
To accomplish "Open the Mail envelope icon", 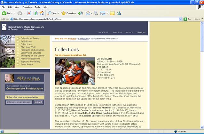I will [x=88, y=13].
